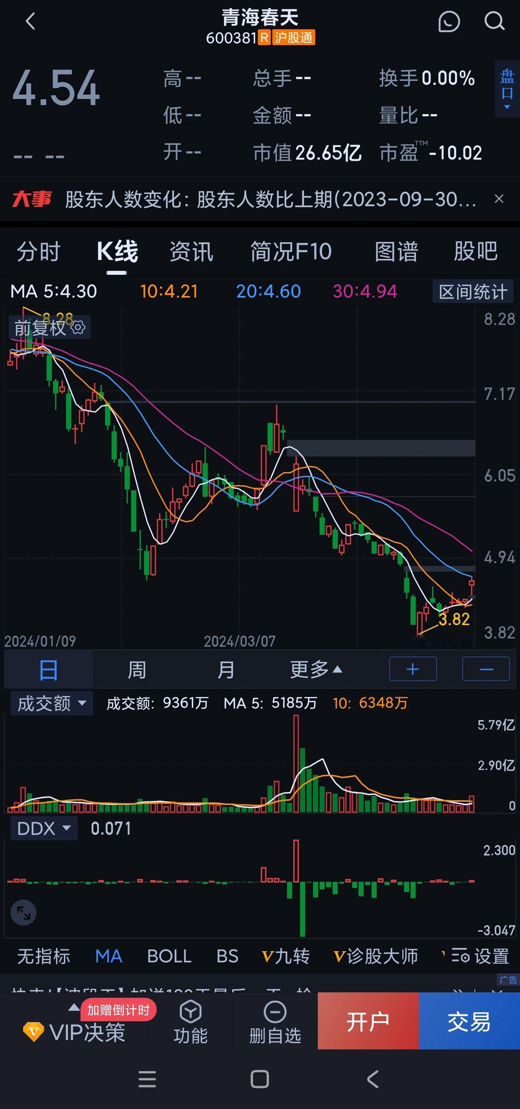Tap the DDX 0.071 value

pyautogui.click(x=111, y=828)
